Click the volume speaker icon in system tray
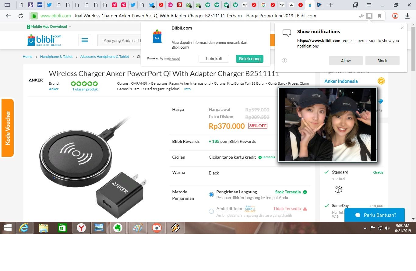 387,228
